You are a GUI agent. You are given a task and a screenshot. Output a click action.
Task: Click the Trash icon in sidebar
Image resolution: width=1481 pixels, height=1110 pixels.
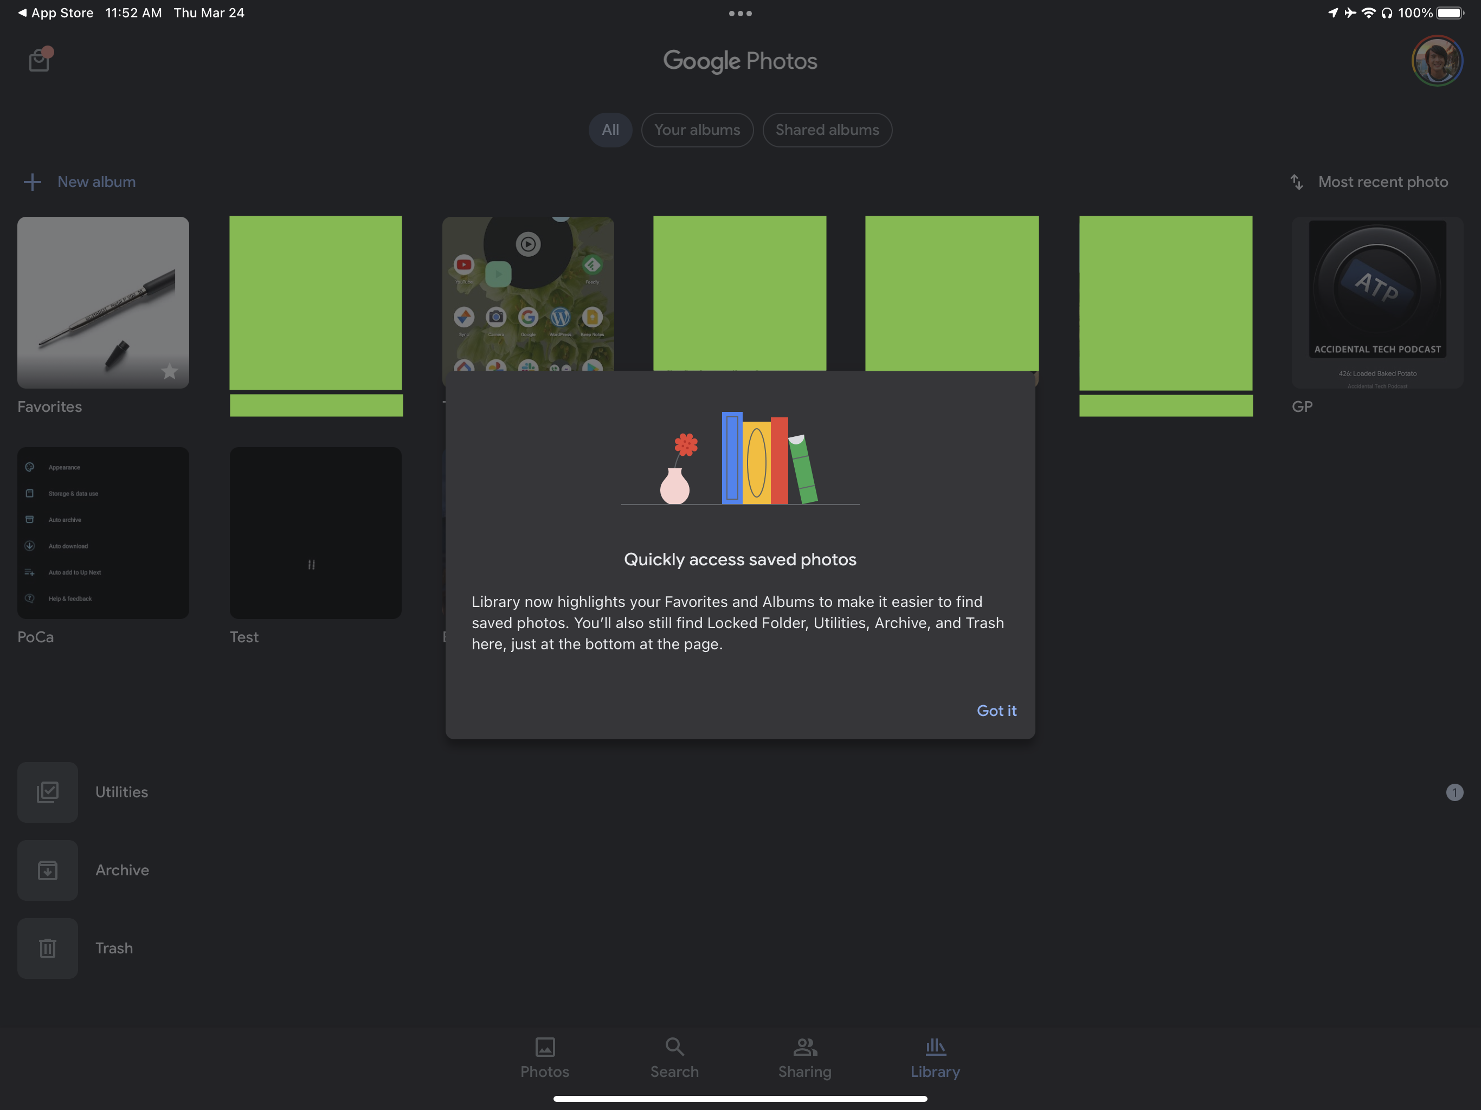pos(48,948)
